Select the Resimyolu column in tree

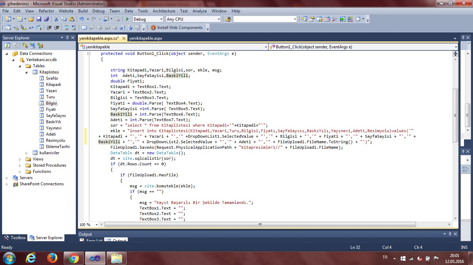click(x=55, y=140)
